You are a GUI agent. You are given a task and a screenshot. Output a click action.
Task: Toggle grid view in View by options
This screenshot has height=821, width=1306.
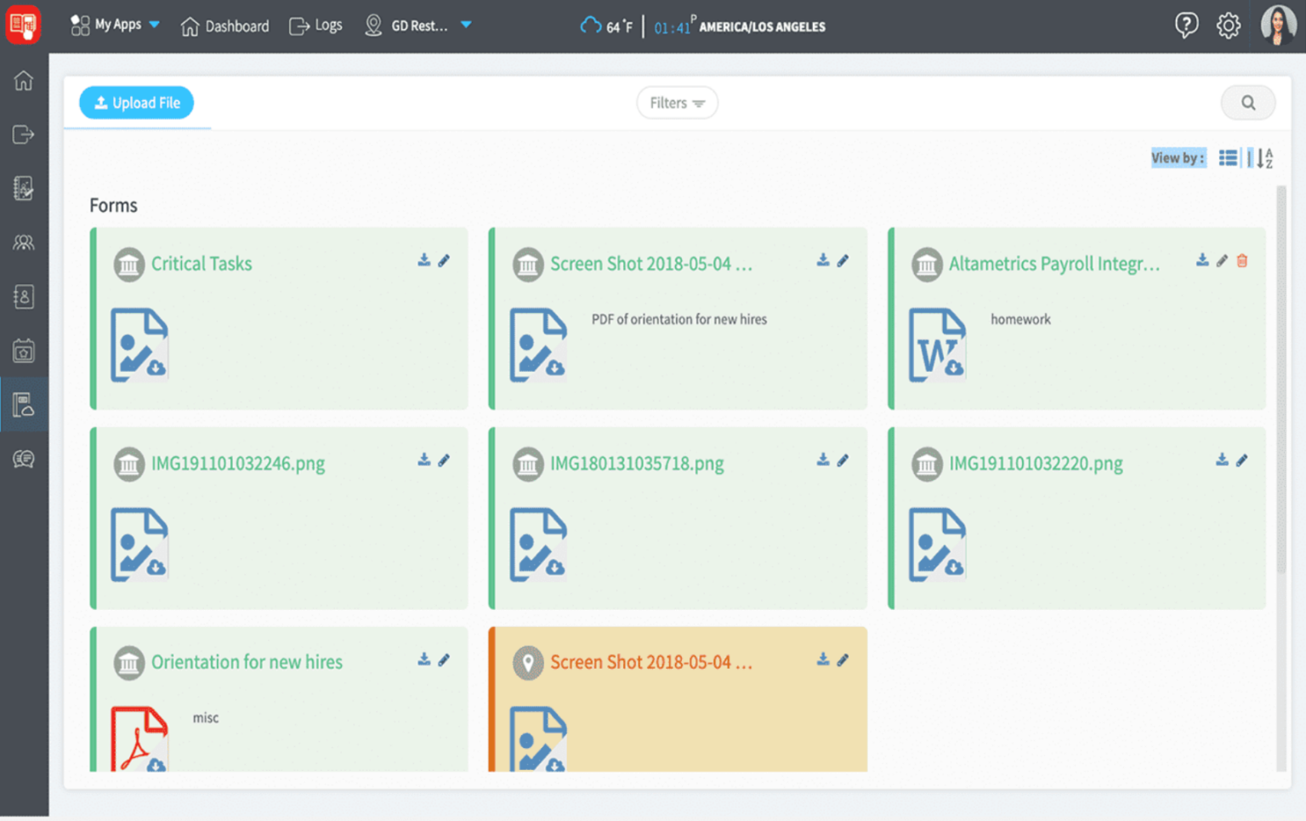[x=1228, y=157]
